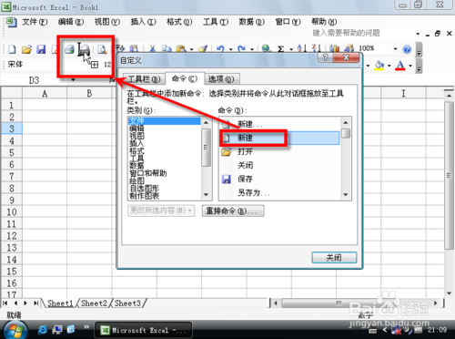
Task: Click the 关闭 button in the dialog
Action: tap(334, 258)
